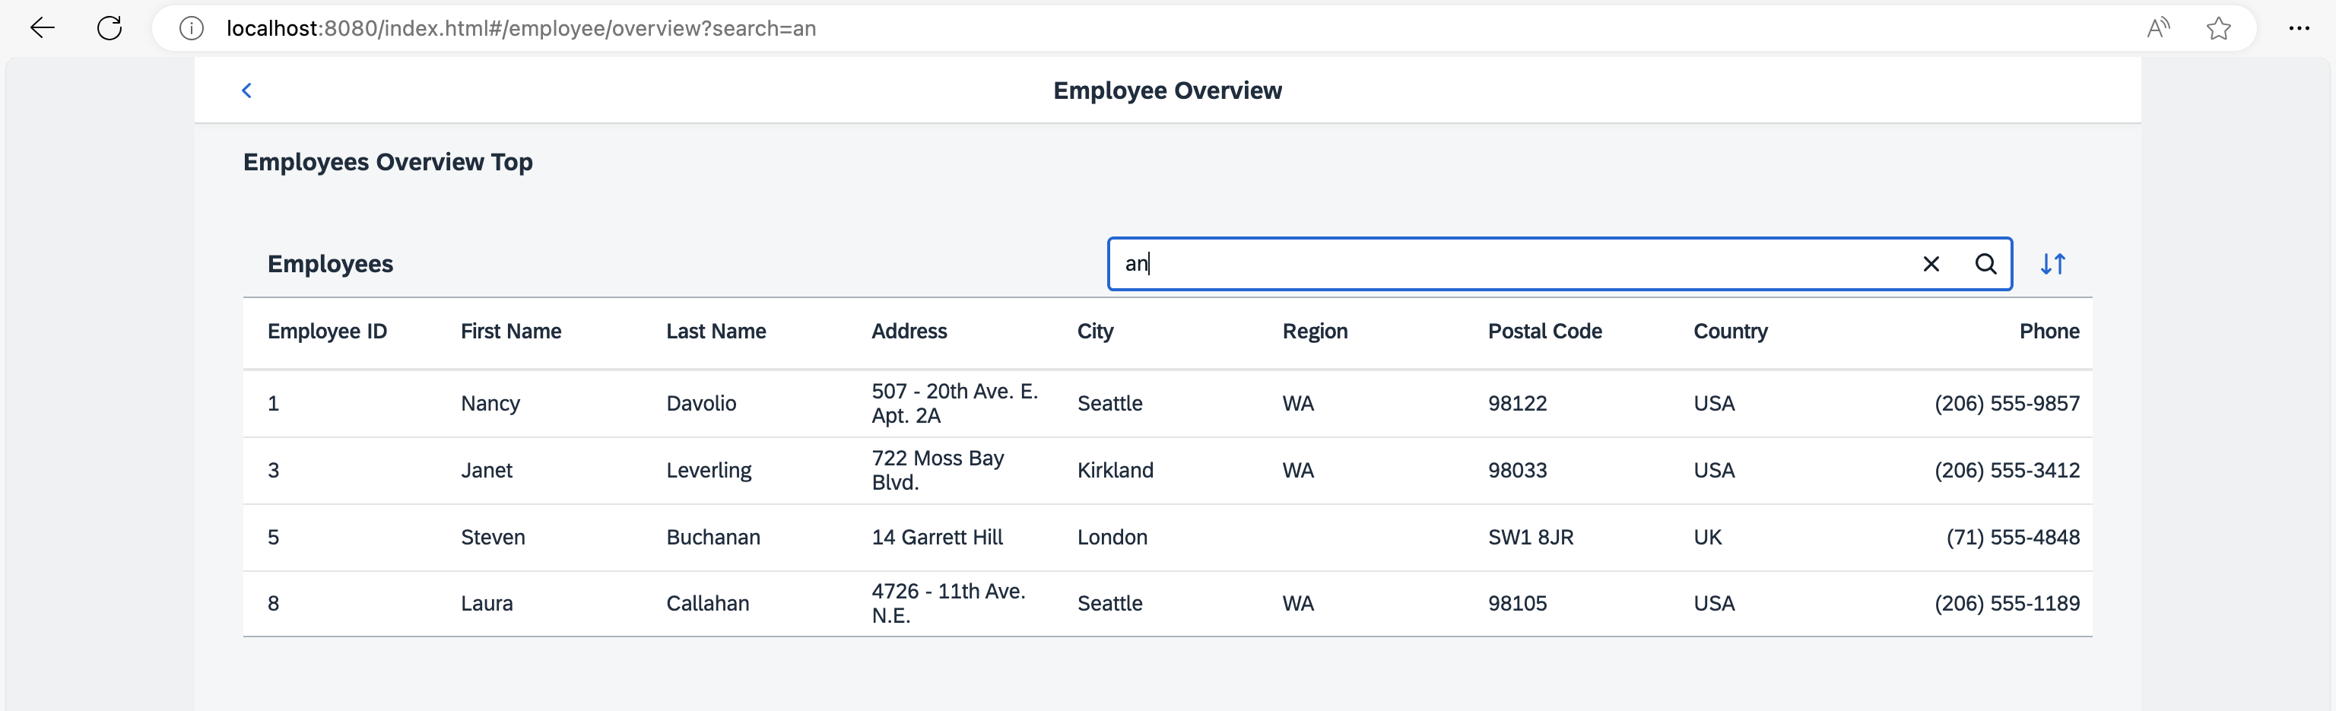Click country UK
Viewport: 2336px width, 711px height.
(1708, 537)
